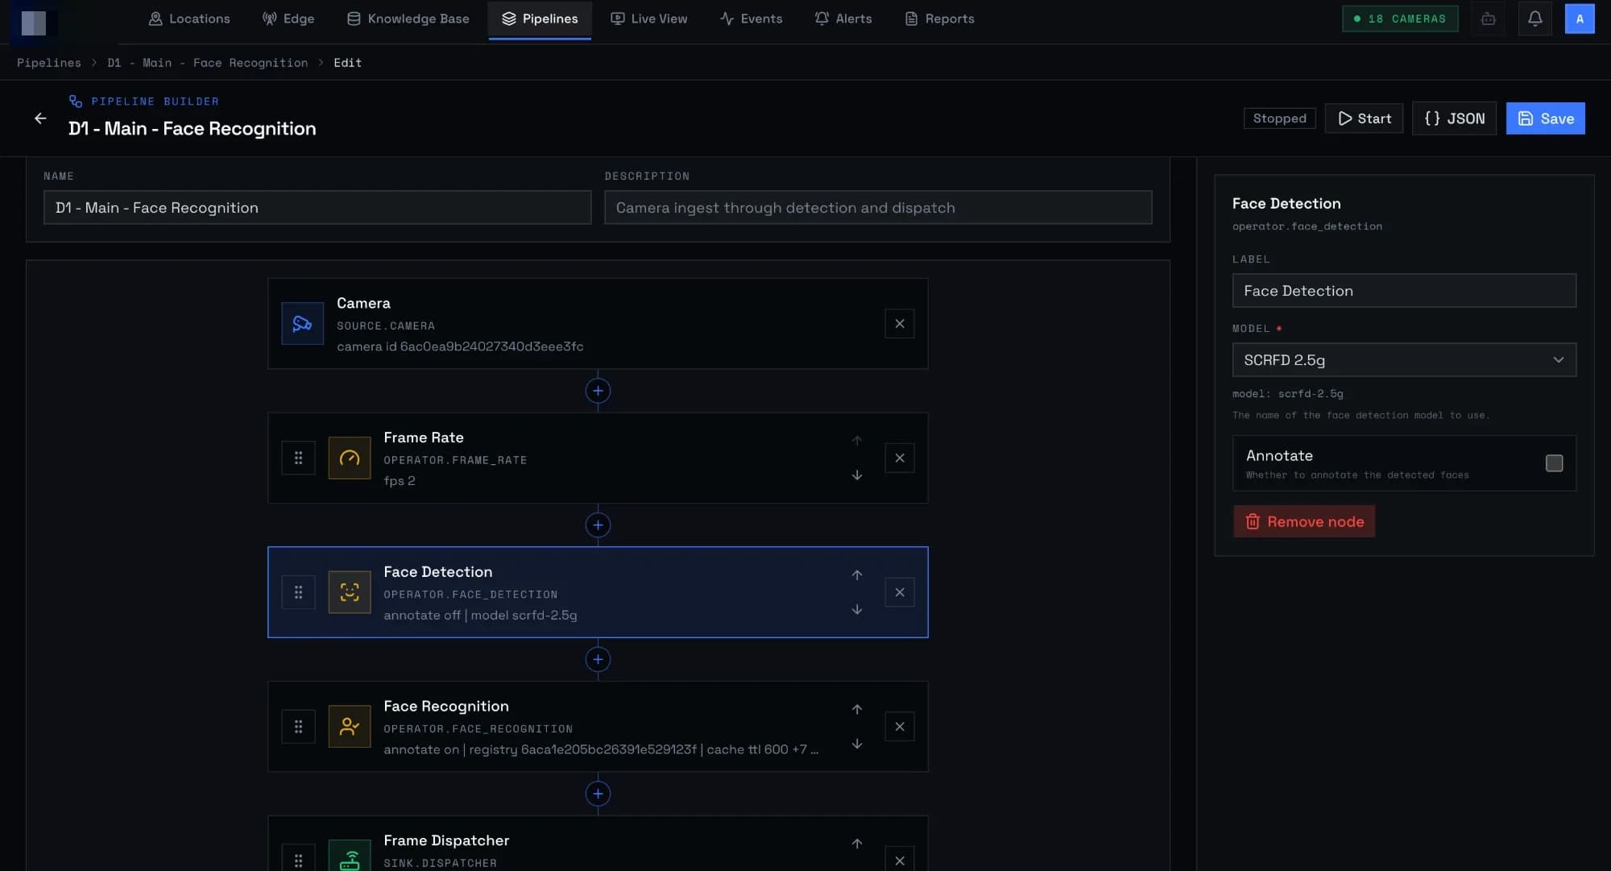
Task: Edit the pipeline Name field
Action: tap(317, 208)
